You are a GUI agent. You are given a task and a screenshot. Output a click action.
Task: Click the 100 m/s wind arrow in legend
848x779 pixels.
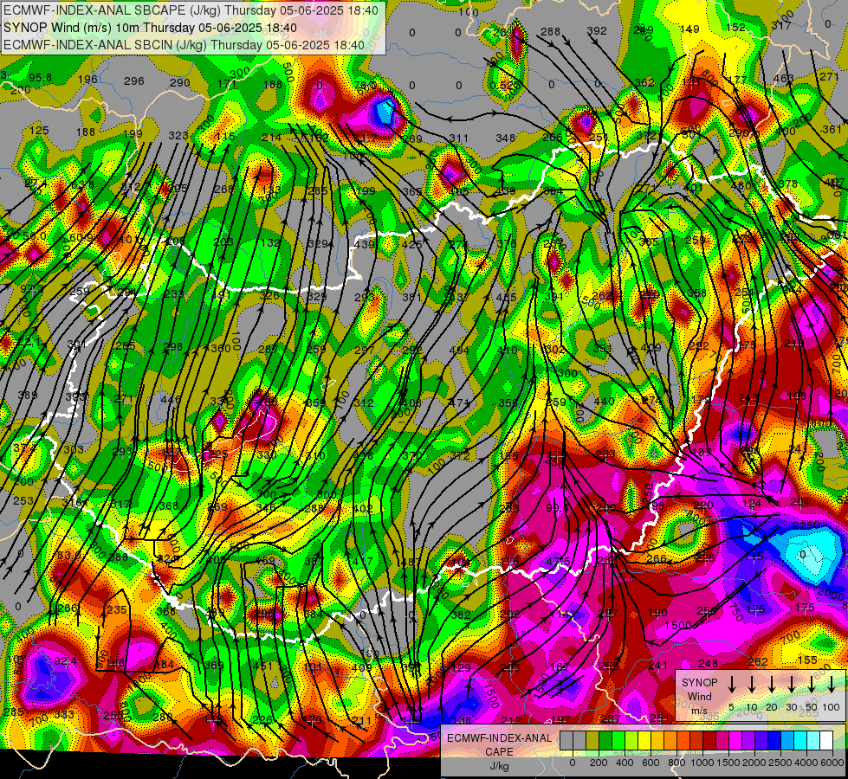(x=832, y=684)
